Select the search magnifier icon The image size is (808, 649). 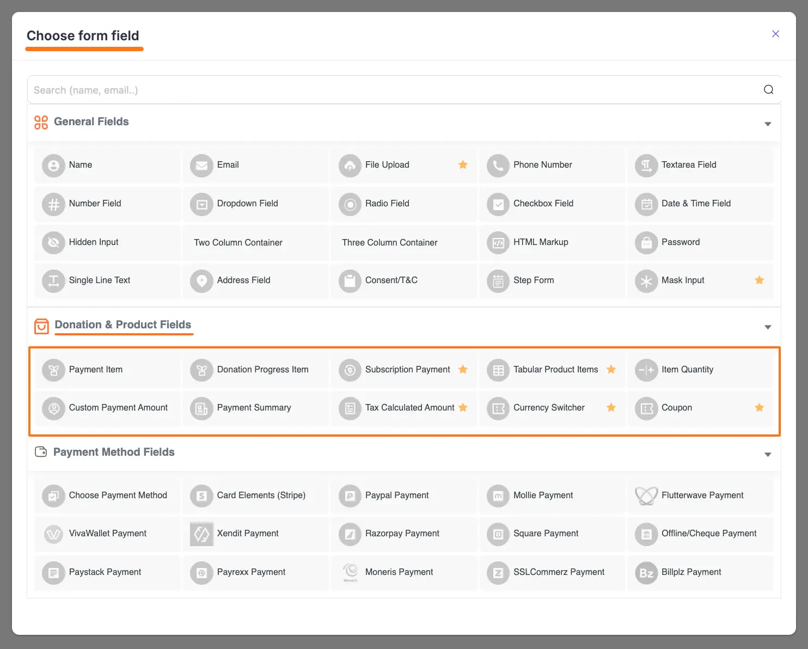tap(768, 89)
